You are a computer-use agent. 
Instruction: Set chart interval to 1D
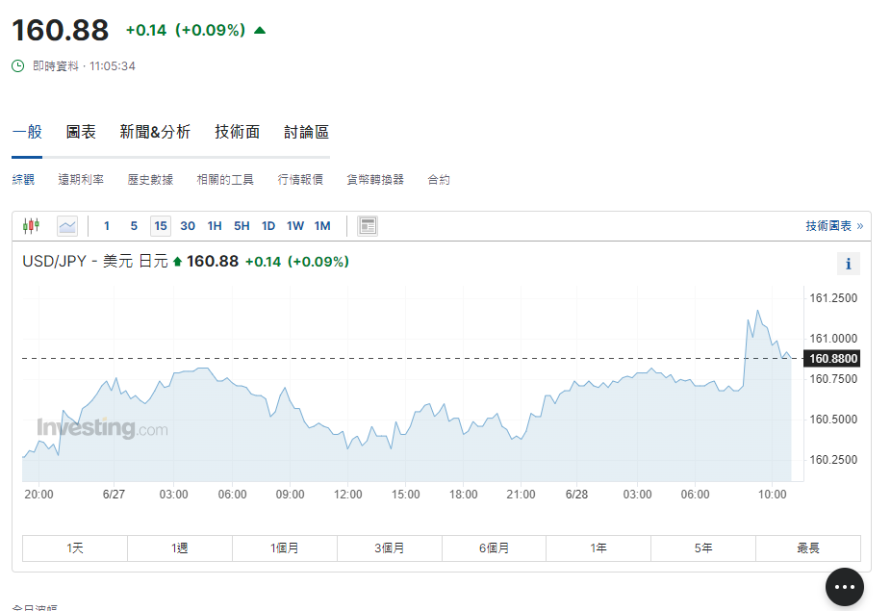click(268, 226)
